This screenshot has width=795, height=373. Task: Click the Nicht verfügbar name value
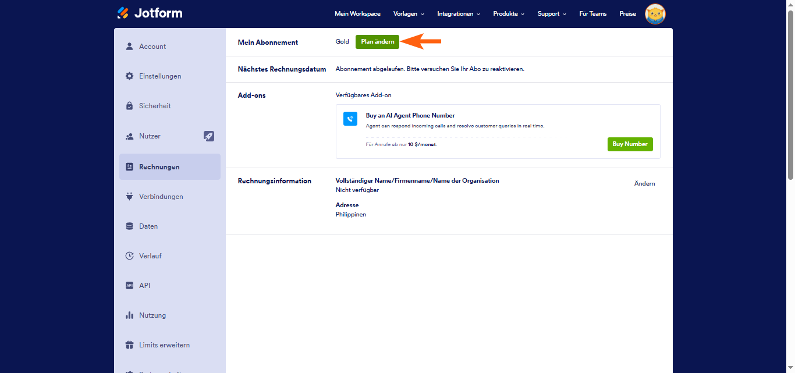tap(357, 190)
